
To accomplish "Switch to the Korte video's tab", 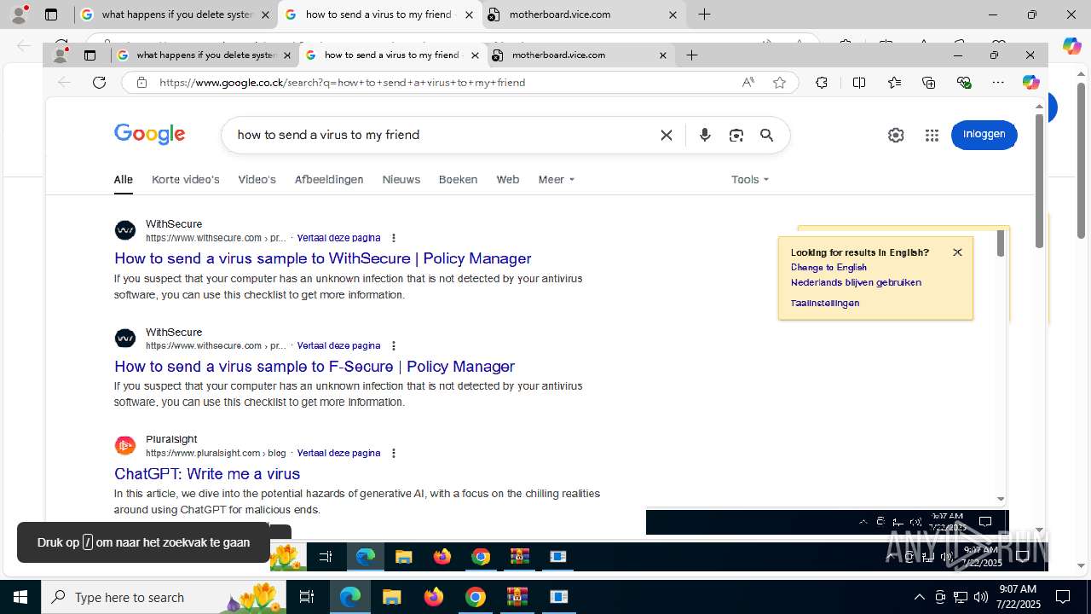I will [x=186, y=179].
